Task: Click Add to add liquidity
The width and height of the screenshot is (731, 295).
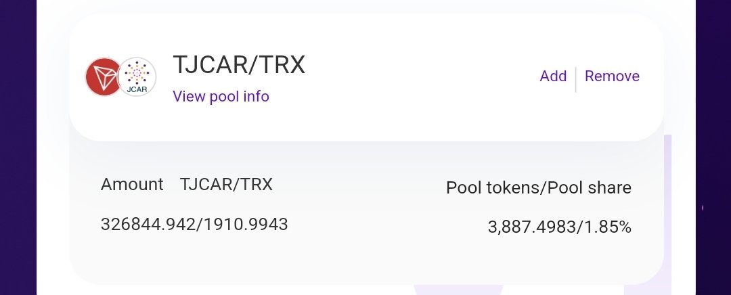Action: pos(553,76)
